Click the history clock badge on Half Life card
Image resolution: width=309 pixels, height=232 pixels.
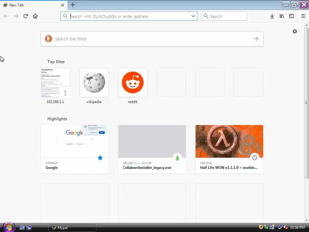click(255, 158)
